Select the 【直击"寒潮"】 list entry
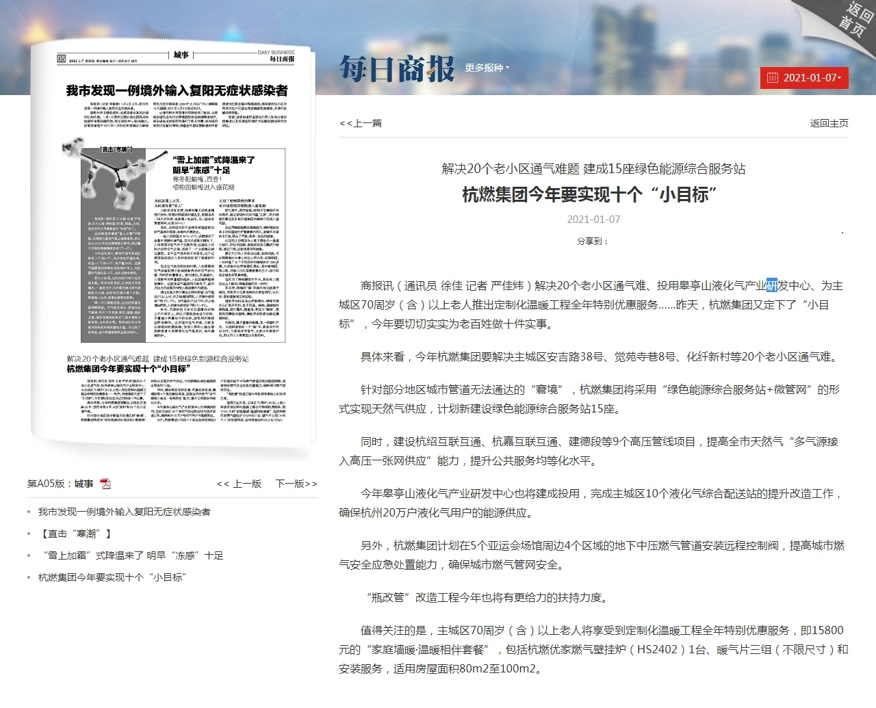 pos(75,534)
